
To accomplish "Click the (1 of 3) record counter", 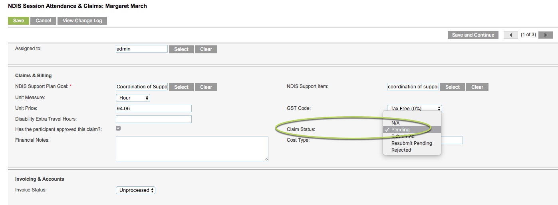I will (x=528, y=35).
